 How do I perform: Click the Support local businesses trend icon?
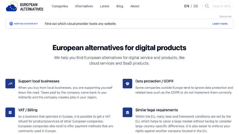tap(10, 84)
